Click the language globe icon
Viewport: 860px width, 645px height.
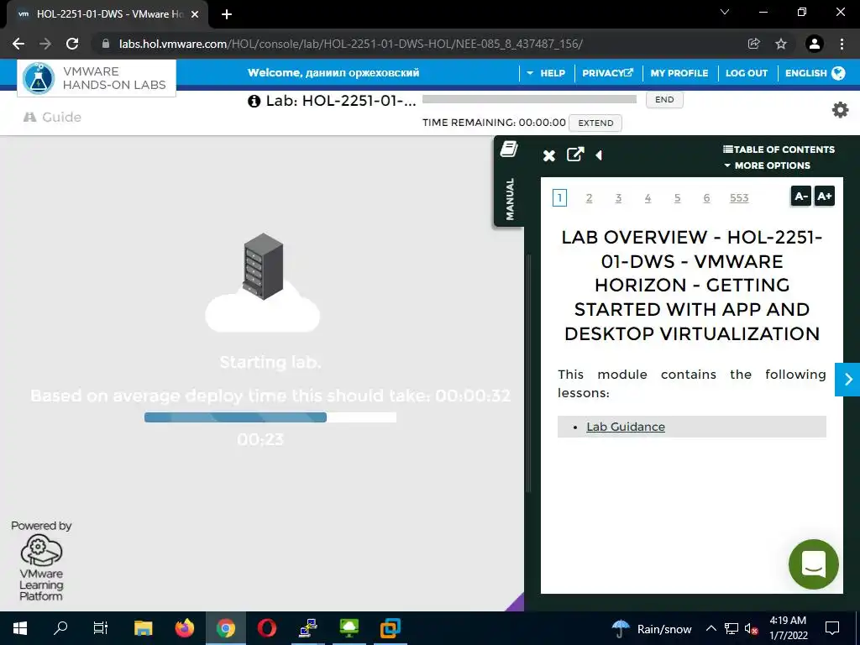tap(838, 73)
